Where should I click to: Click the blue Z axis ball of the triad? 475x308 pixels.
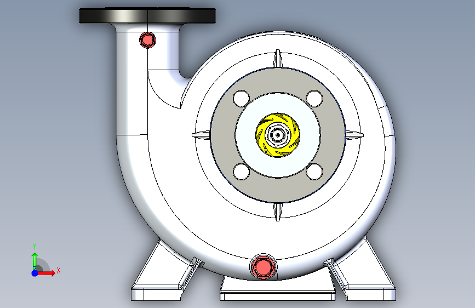35,273
